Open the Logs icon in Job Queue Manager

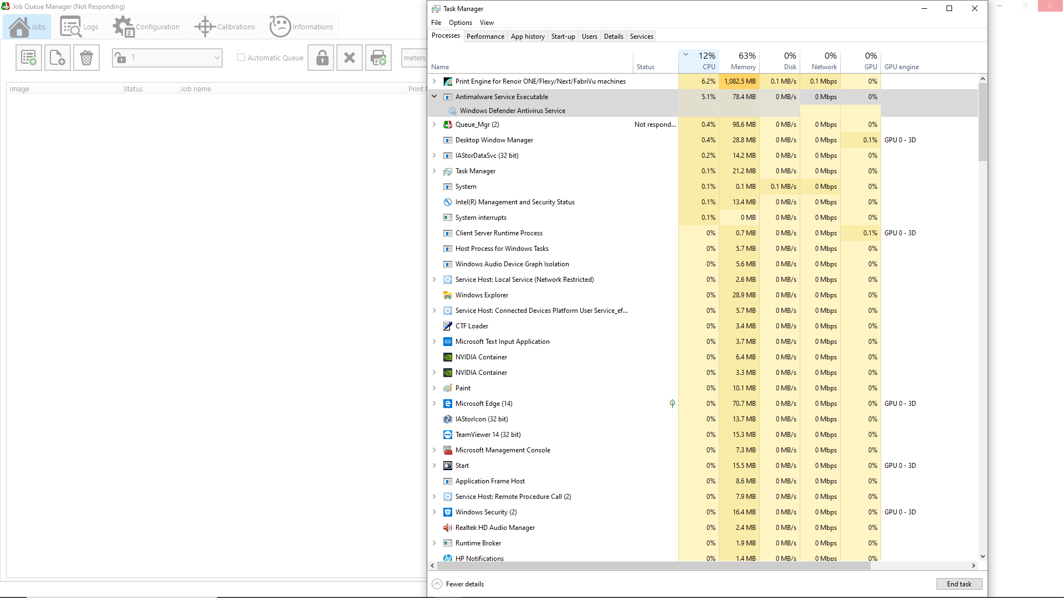pos(71,27)
